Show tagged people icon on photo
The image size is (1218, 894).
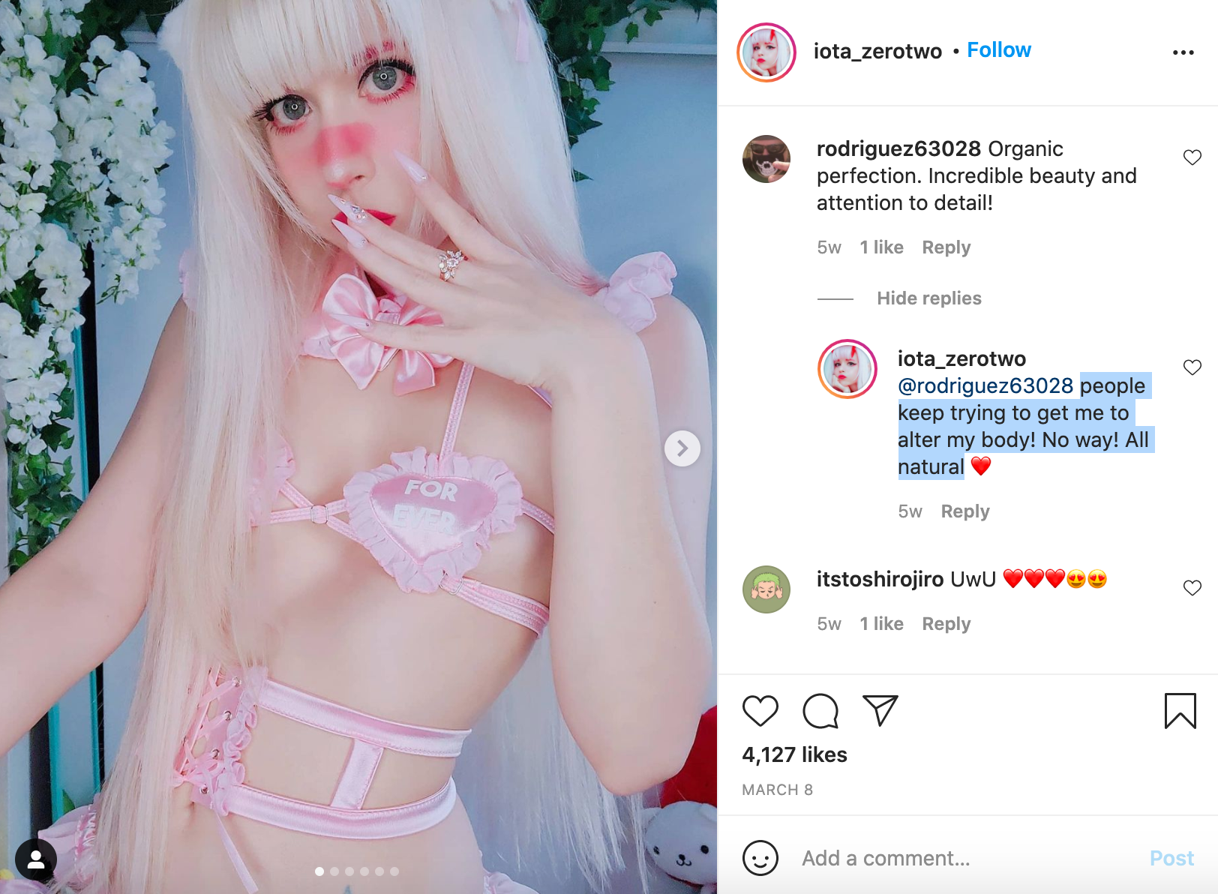coord(36,859)
